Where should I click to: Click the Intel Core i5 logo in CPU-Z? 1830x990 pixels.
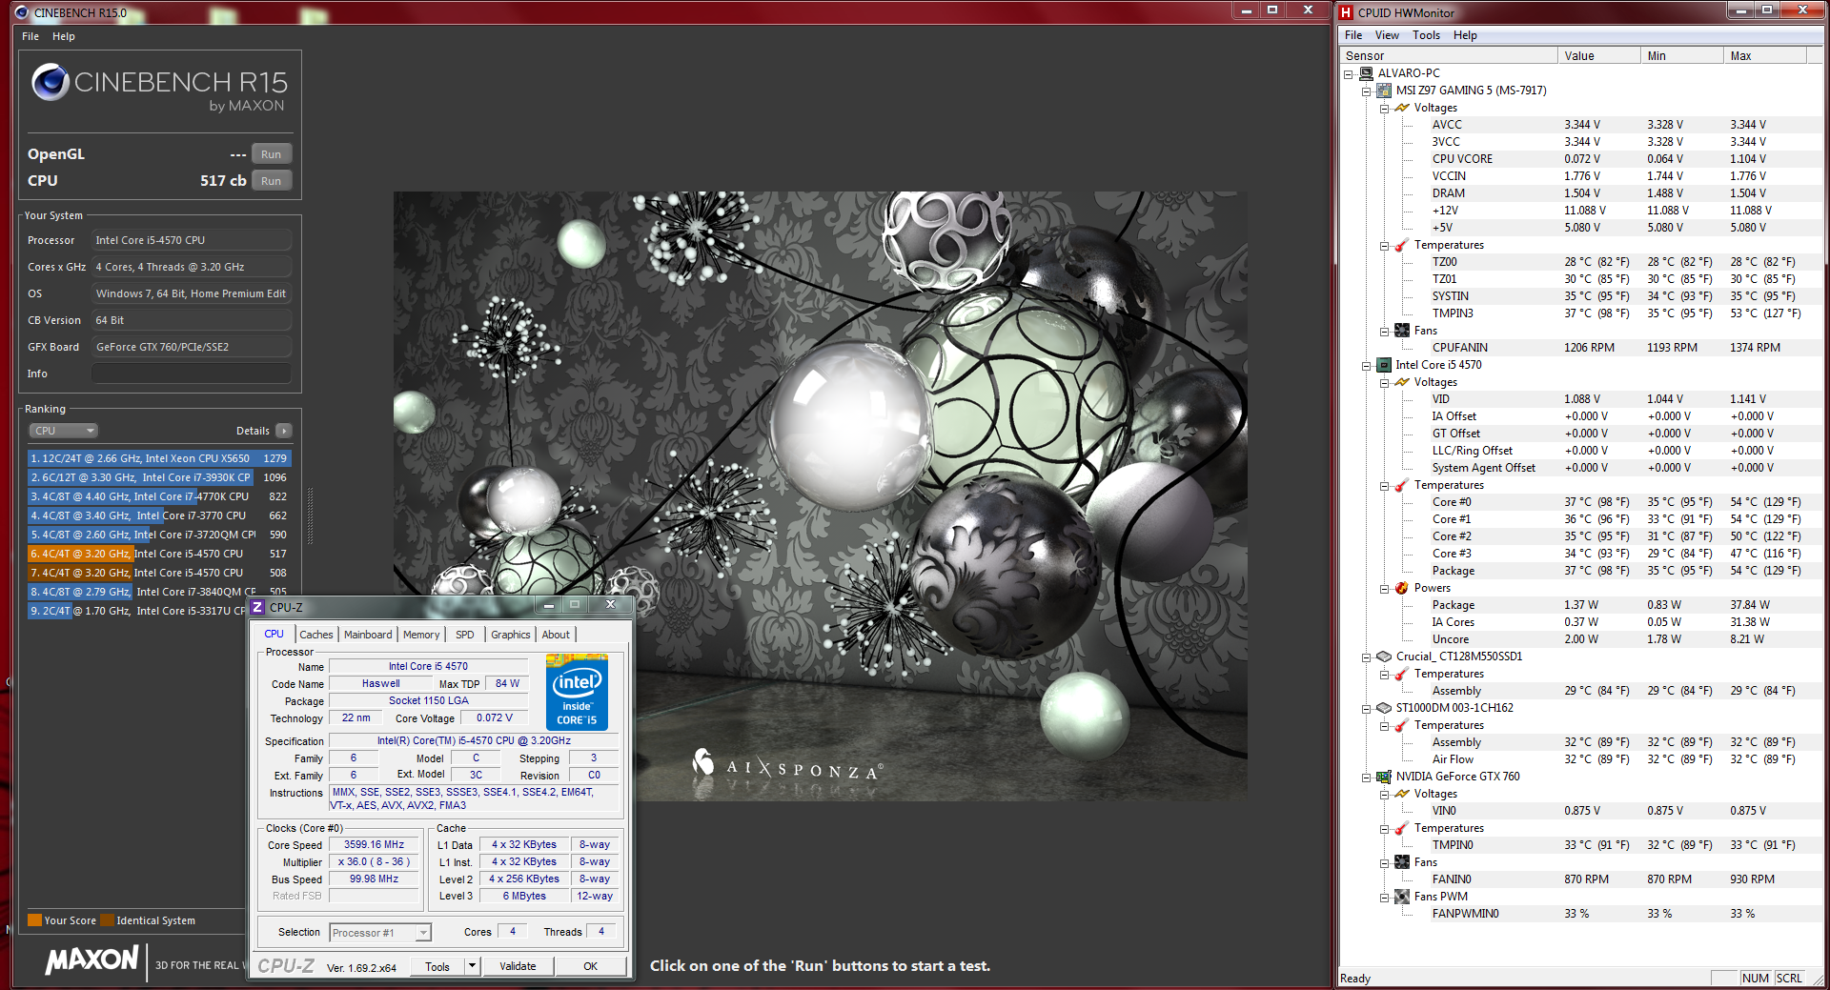coord(577,692)
